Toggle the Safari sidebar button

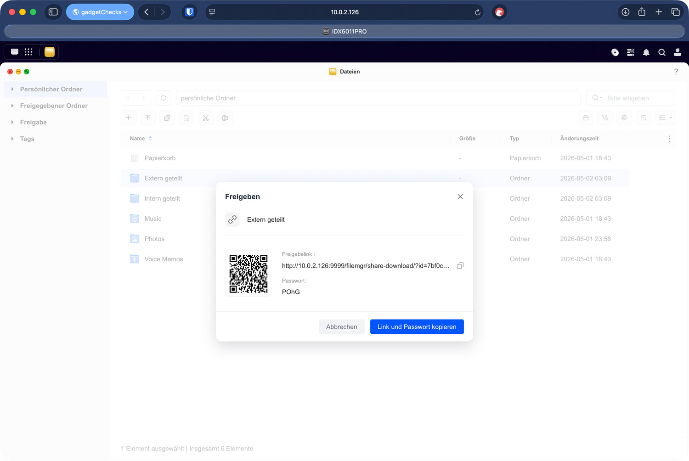pos(53,12)
